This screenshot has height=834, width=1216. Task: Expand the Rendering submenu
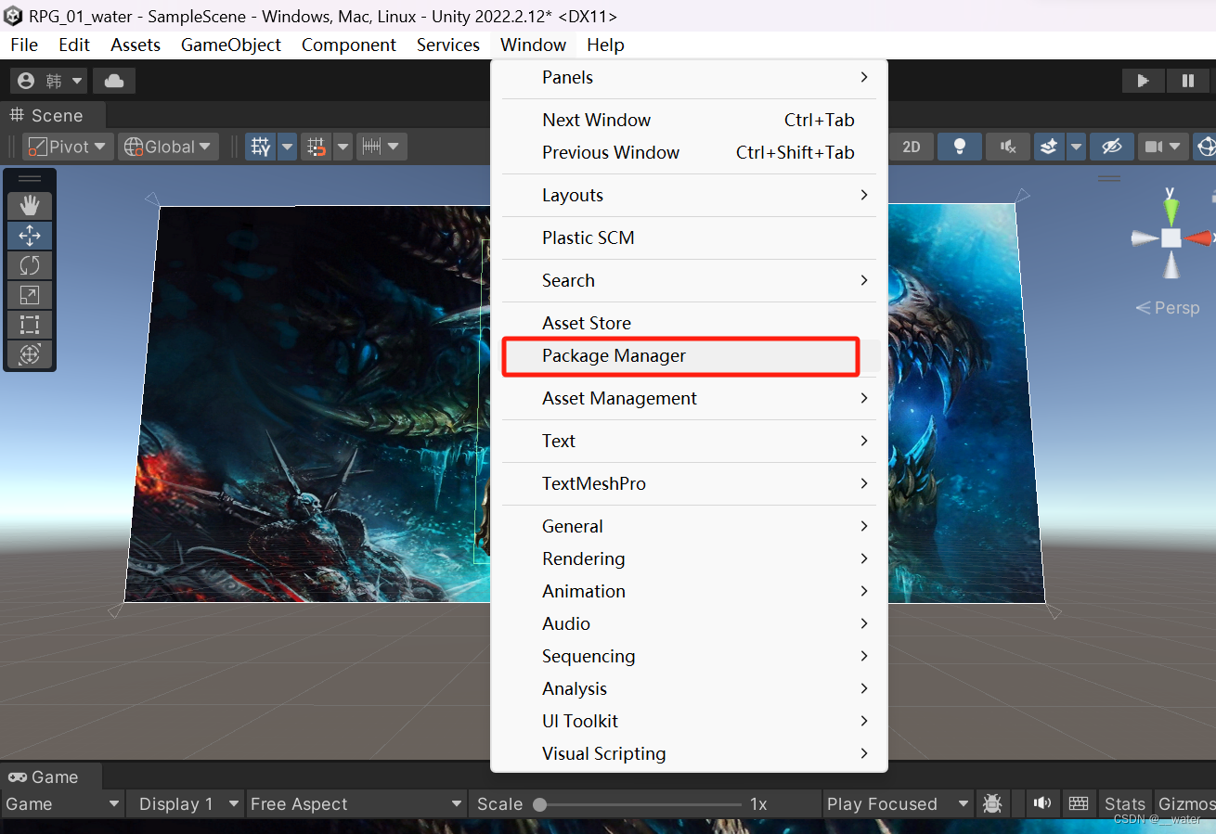click(689, 558)
